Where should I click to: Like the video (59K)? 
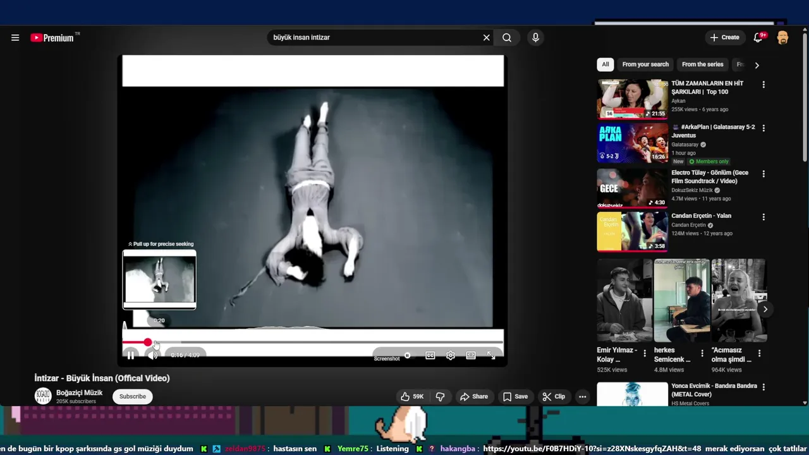pos(411,396)
